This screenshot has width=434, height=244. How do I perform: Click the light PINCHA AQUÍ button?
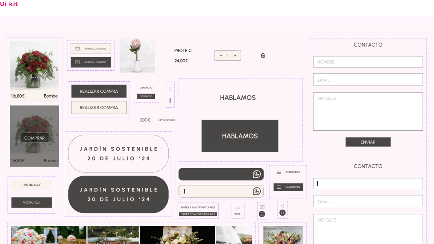pos(32,185)
